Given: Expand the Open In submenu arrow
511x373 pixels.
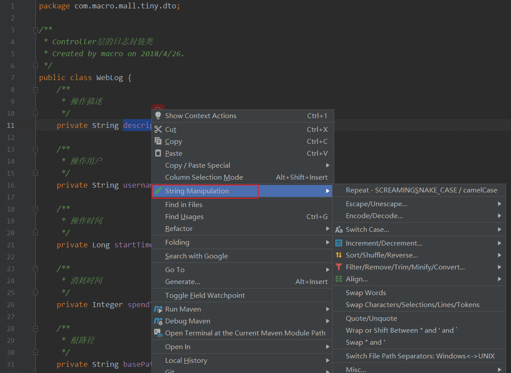Looking at the screenshot, I should pos(328,346).
